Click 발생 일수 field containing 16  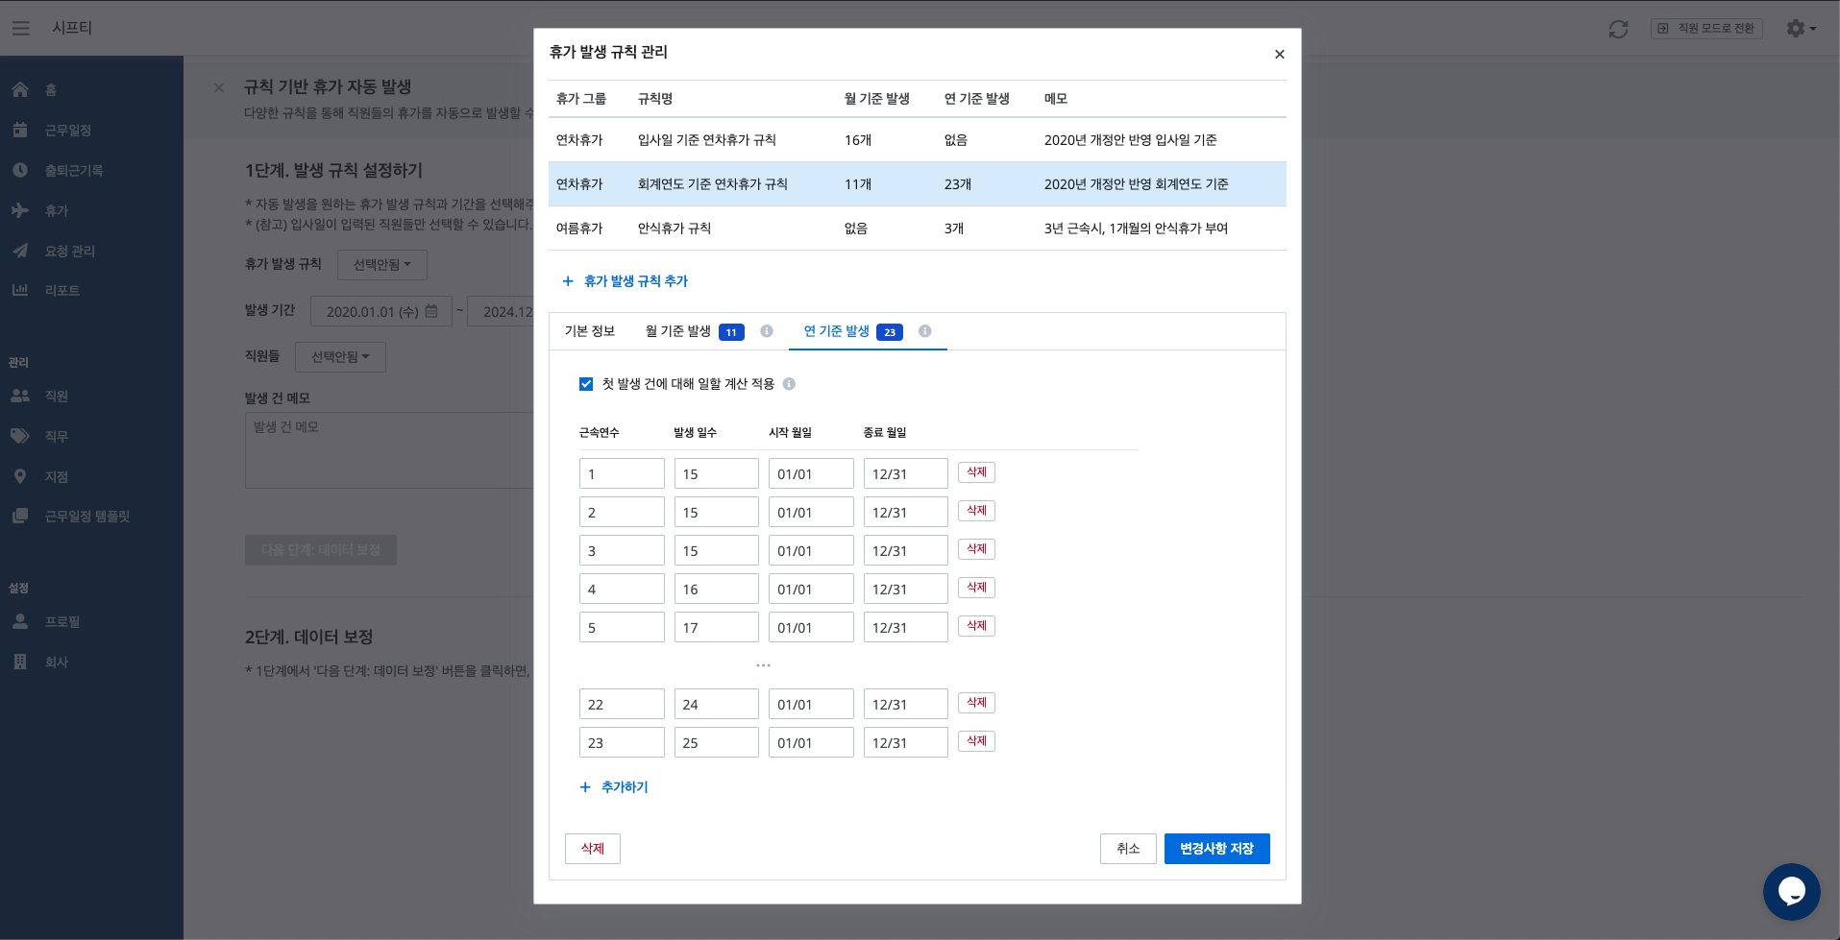coord(717,589)
